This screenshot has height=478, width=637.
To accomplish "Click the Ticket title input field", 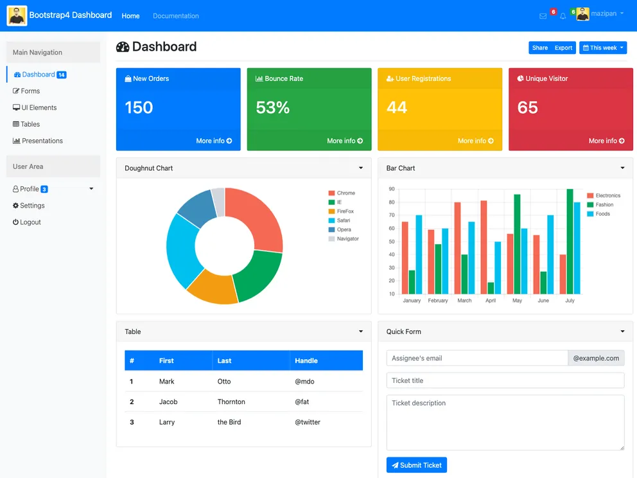I will pos(505,380).
